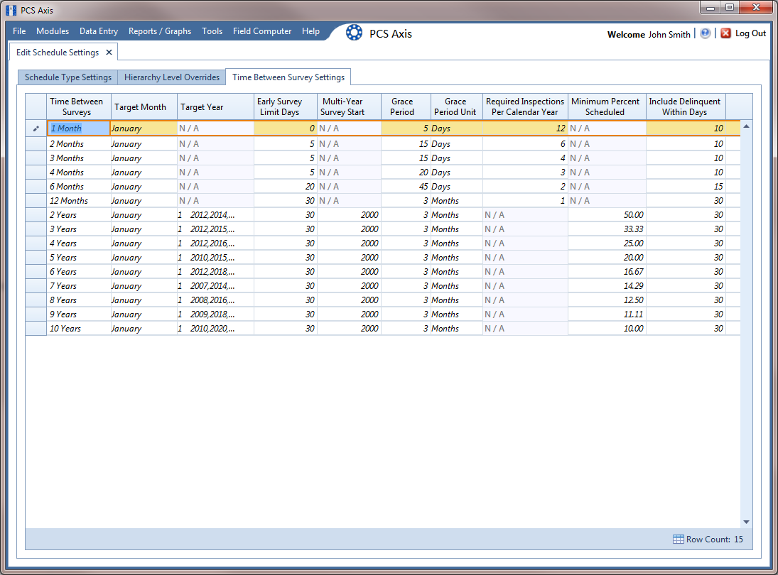Open the Data Entry menu

point(99,31)
